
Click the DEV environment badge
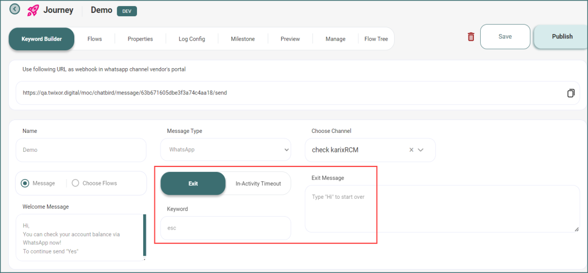click(x=127, y=11)
